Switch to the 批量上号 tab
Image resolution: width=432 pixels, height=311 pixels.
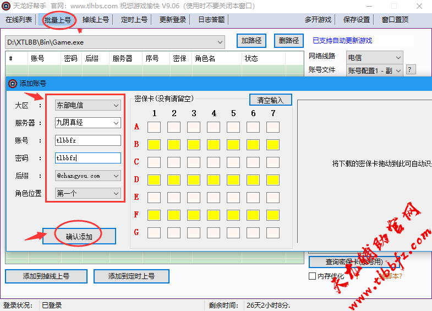(58, 20)
